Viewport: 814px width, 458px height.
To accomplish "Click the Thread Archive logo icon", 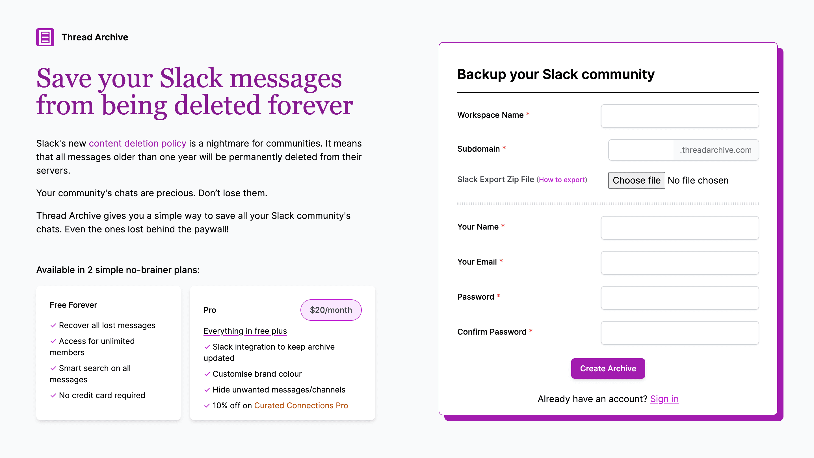I will coord(45,37).
